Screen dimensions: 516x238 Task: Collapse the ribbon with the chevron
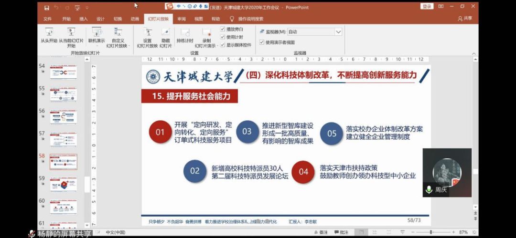[x=474, y=53]
